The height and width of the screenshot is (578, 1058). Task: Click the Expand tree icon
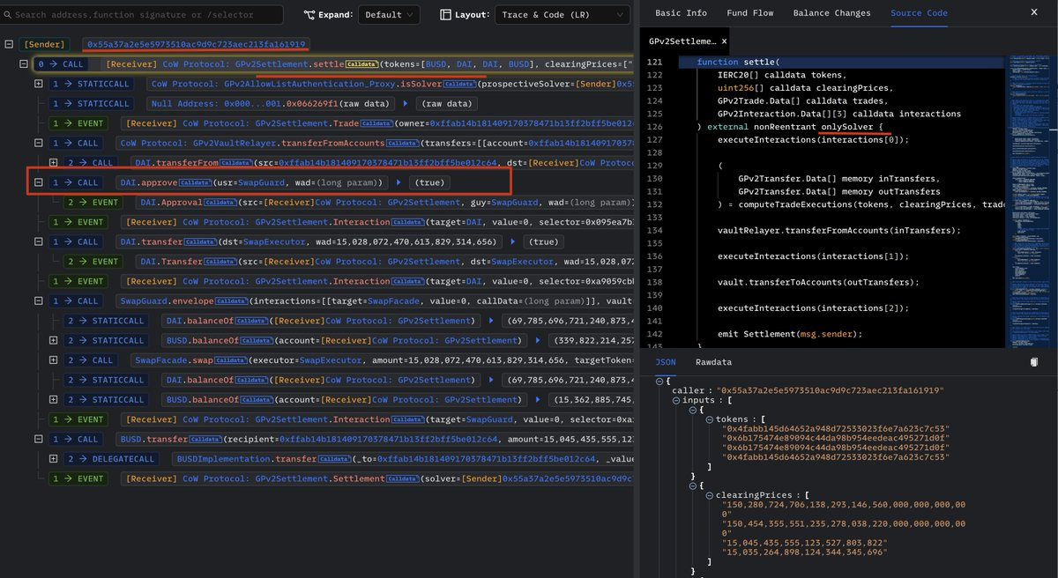click(310, 15)
